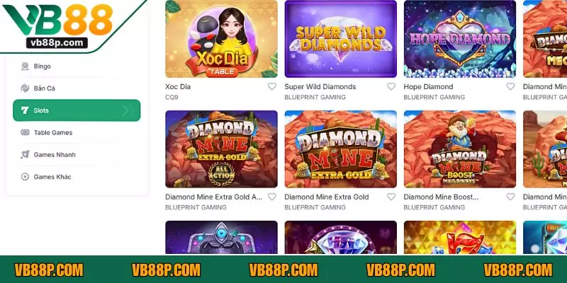
Task: Expand the Slots double-chevron arrow
Action: coord(128,110)
